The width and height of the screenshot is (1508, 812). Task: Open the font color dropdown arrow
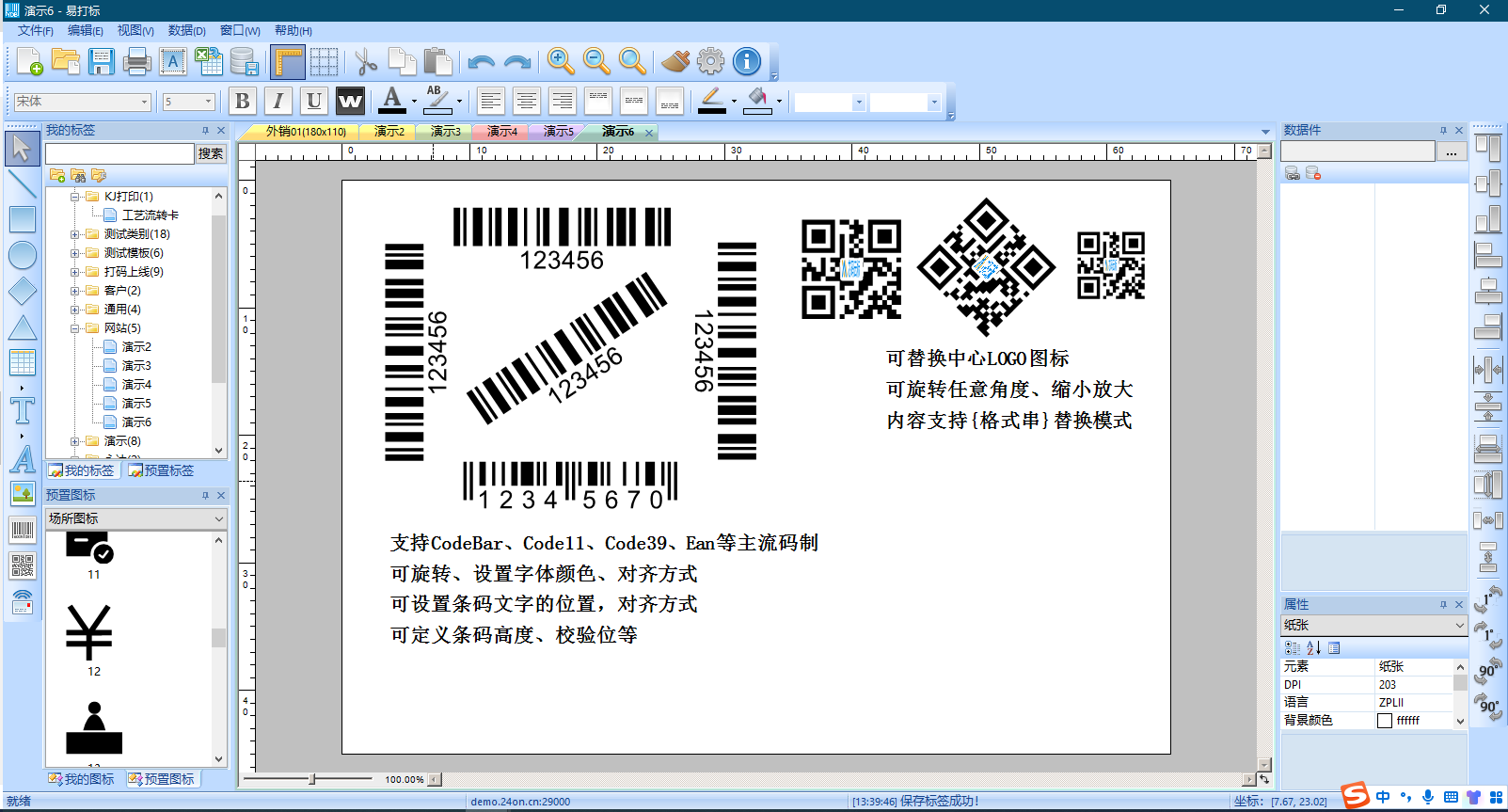coord(414,102)
